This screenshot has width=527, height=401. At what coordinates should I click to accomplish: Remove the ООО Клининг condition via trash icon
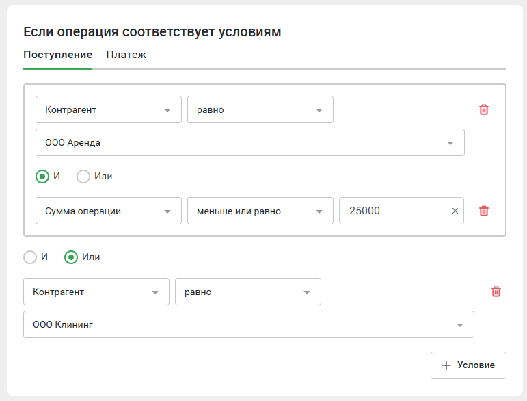(496, 292)
